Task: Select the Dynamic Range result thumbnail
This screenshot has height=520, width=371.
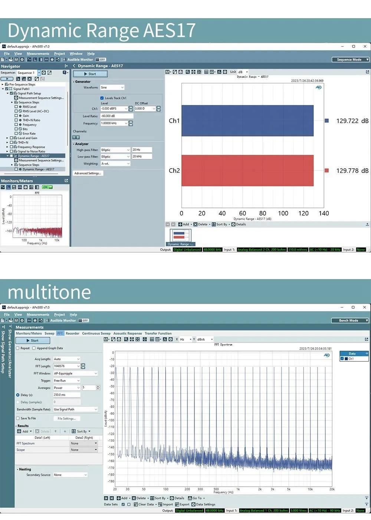Action: (x=180, y=236)
